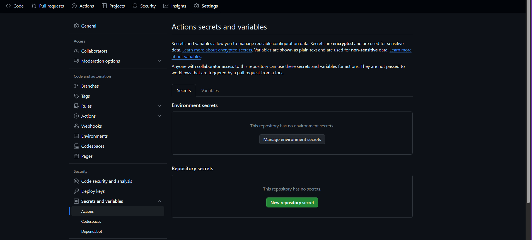Screen dimensions: 532x240
Task: Click the Branches git-branch icon
Action: point(76,86)
